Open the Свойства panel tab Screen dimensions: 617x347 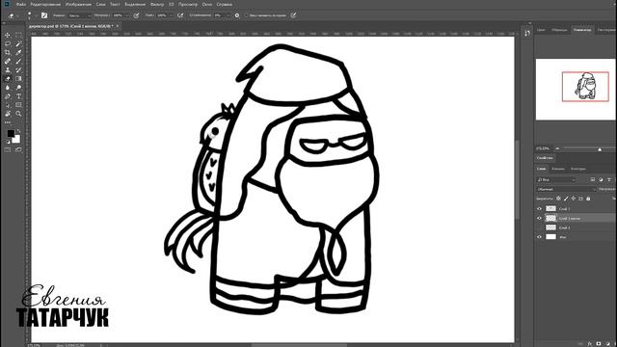point(545,158)
